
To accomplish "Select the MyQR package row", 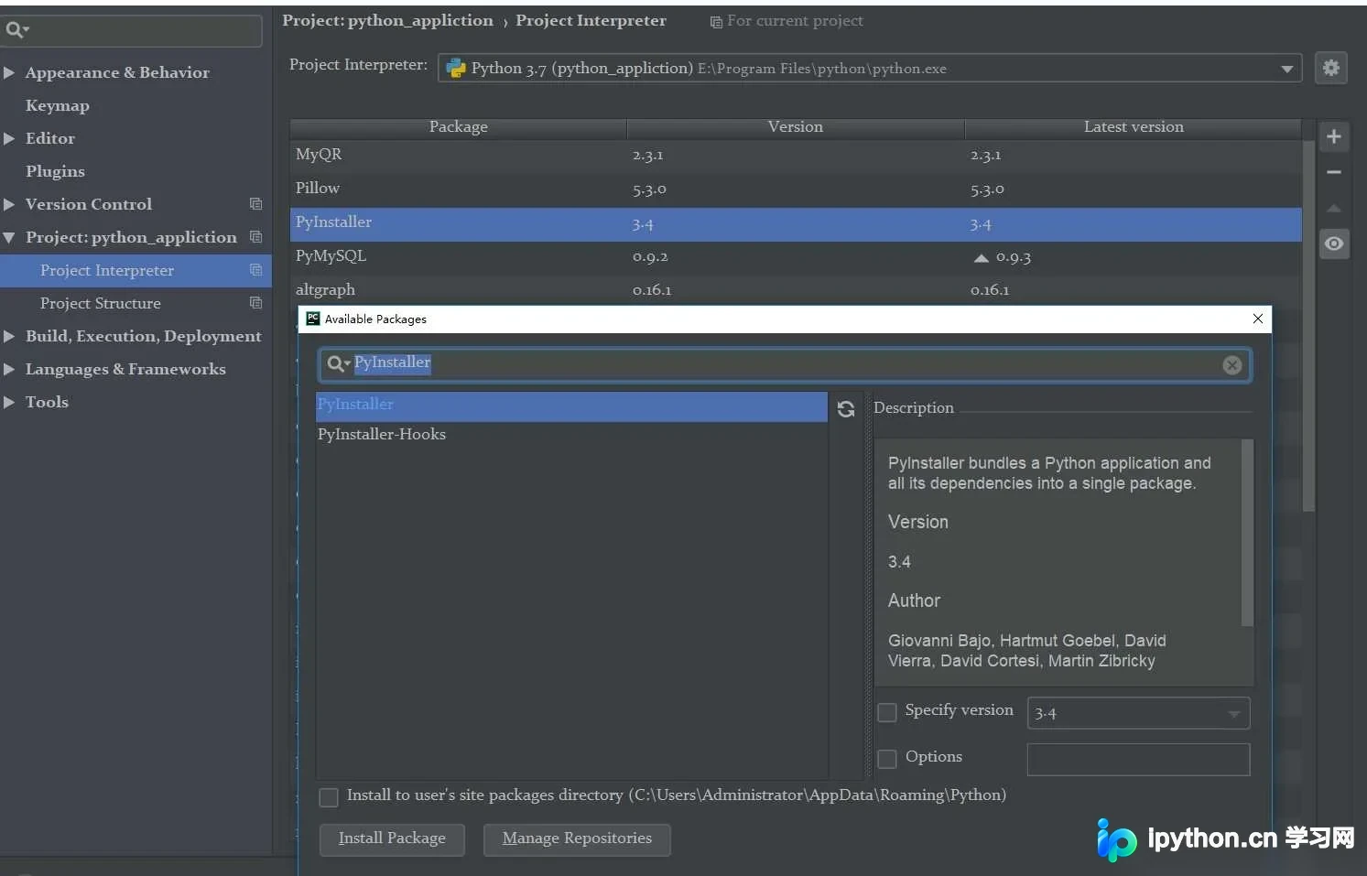I will point(796,155).
